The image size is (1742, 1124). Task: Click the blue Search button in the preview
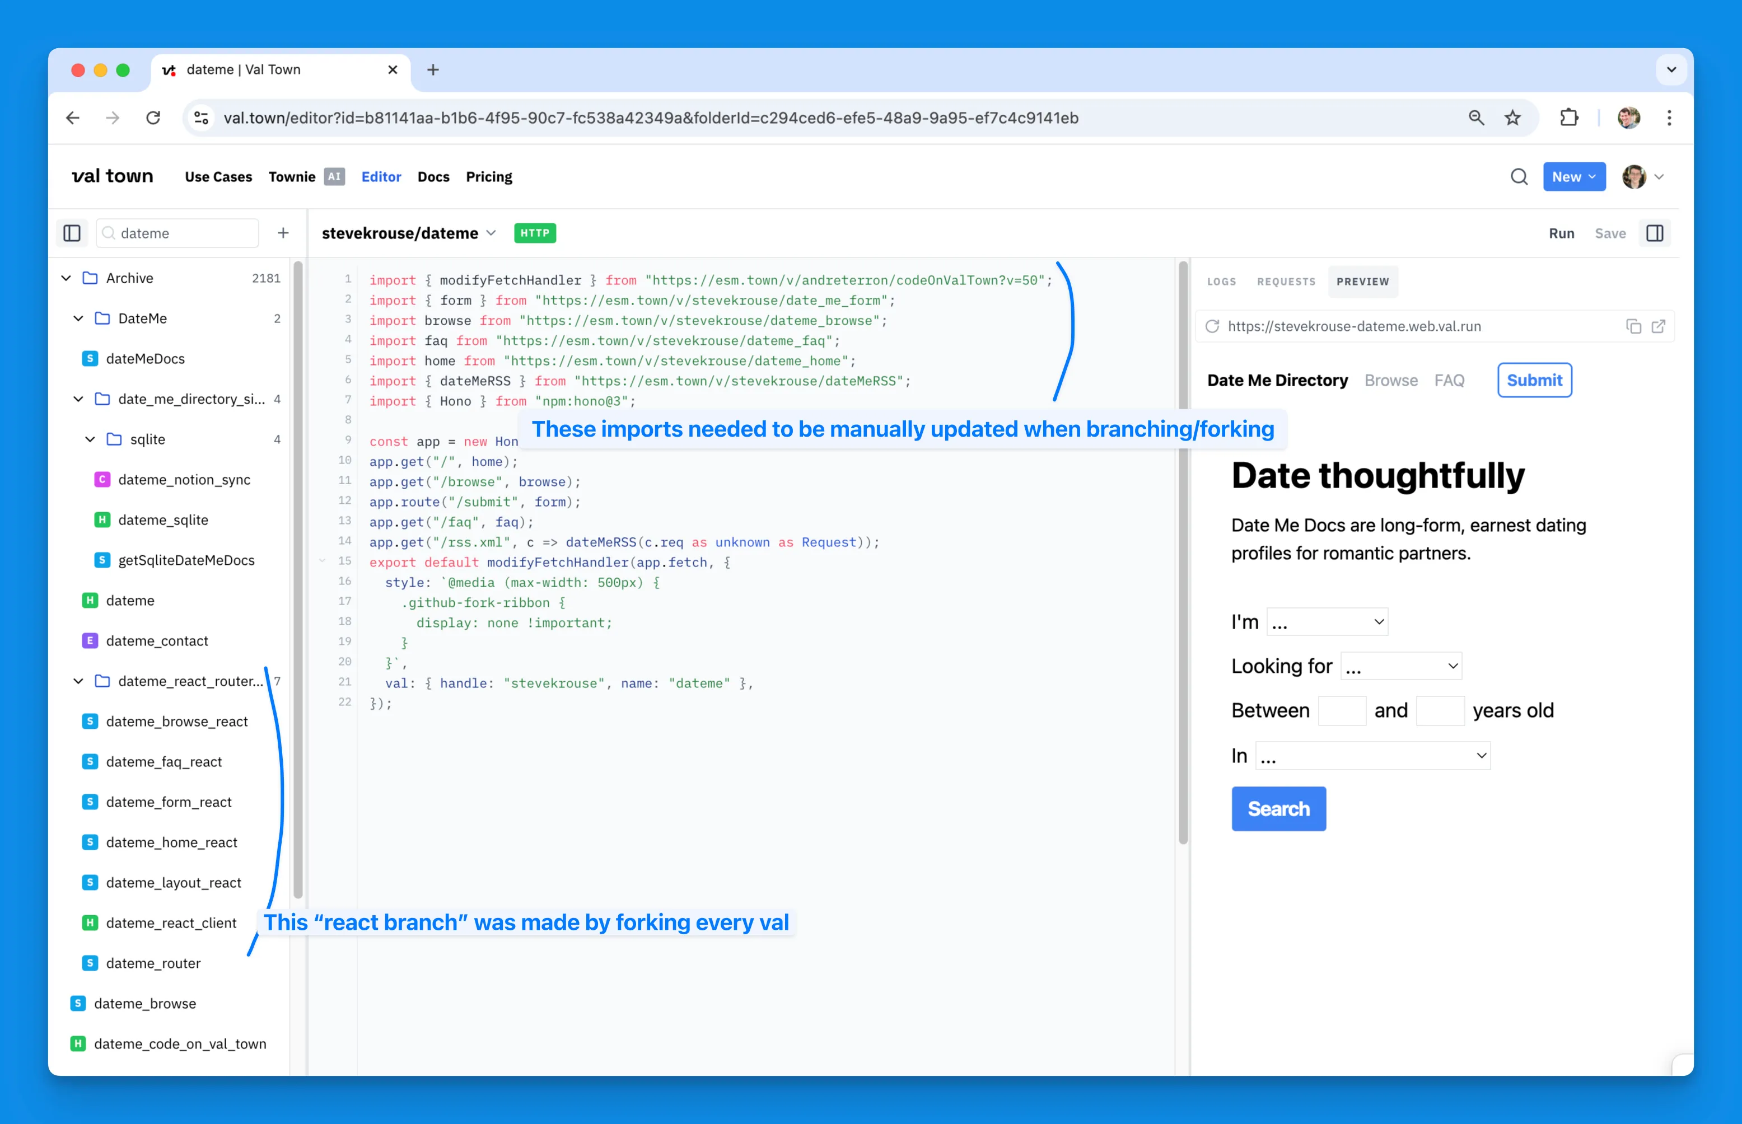coord(1278,809)
